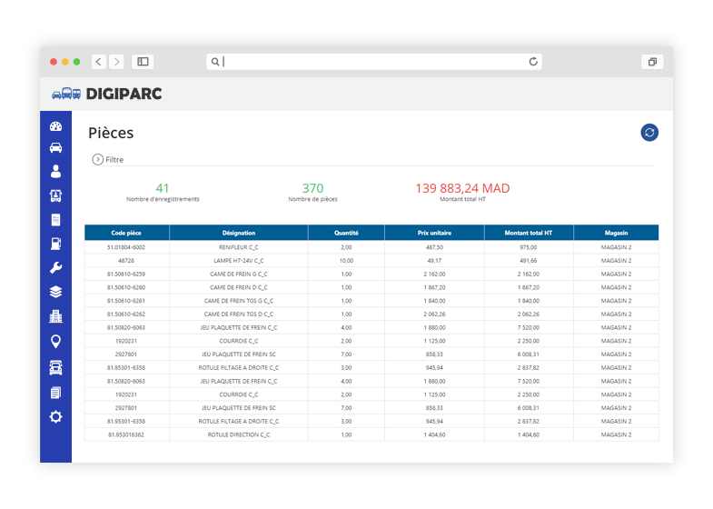Viewport: 713px width, 509px height.
Task: Select code cell 81.50610-6259
Action: pyautogui.click(x=126, y=274)
